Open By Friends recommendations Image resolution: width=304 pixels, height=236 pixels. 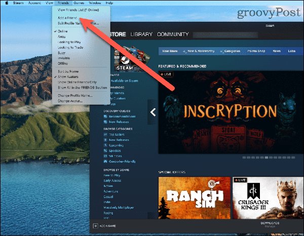point(117,93)
